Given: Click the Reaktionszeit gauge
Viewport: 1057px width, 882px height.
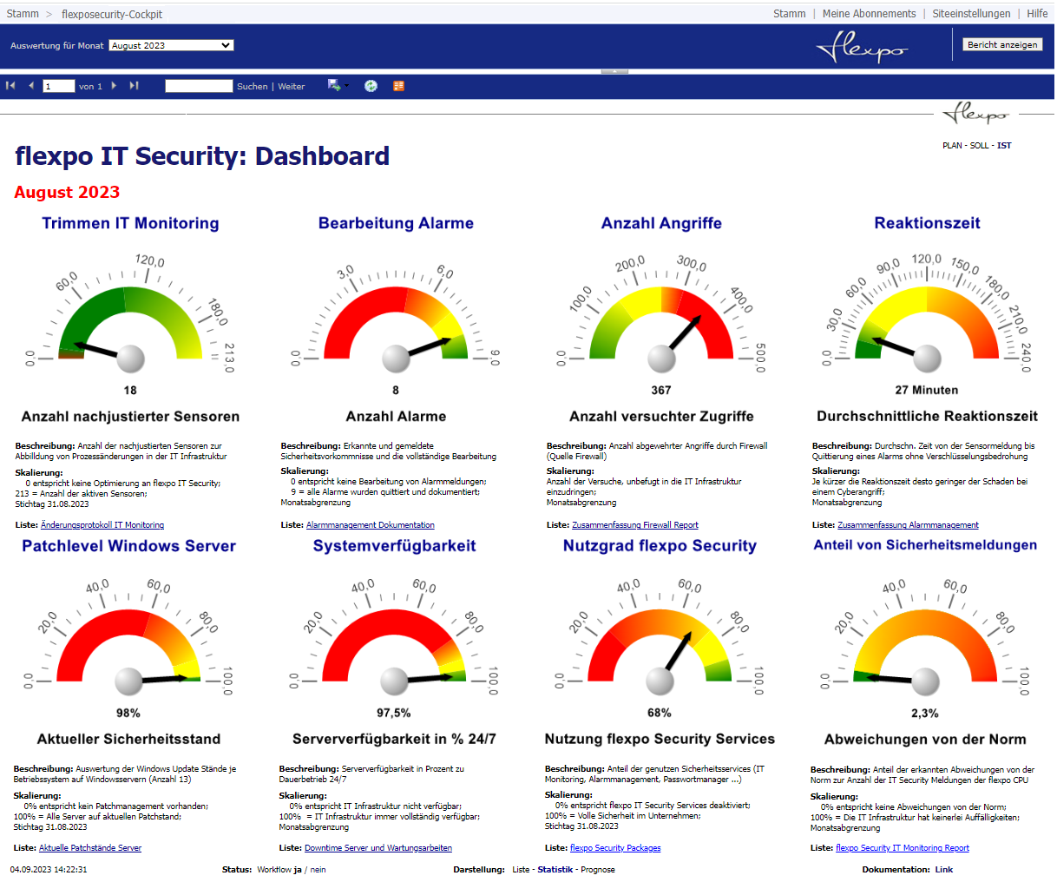Looking at the screenshot, I should [x=927, y=314].
